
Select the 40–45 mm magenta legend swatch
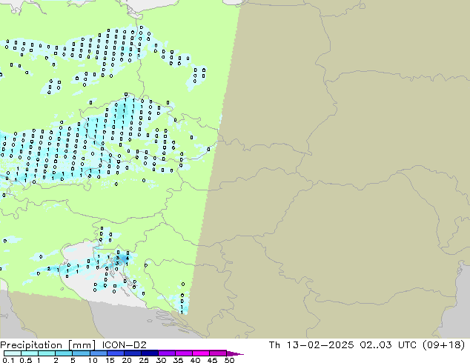coord(201,353)
